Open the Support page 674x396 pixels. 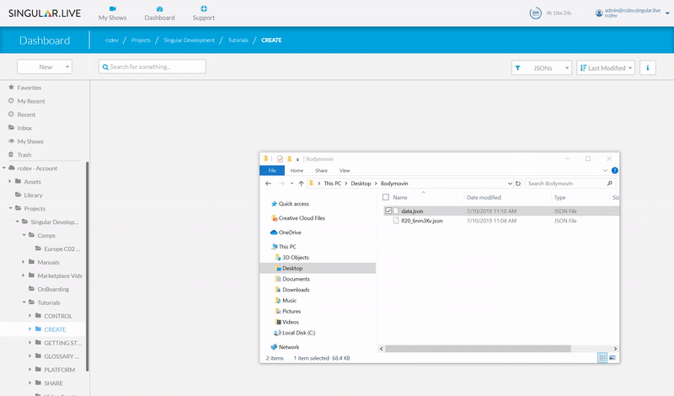203,13
